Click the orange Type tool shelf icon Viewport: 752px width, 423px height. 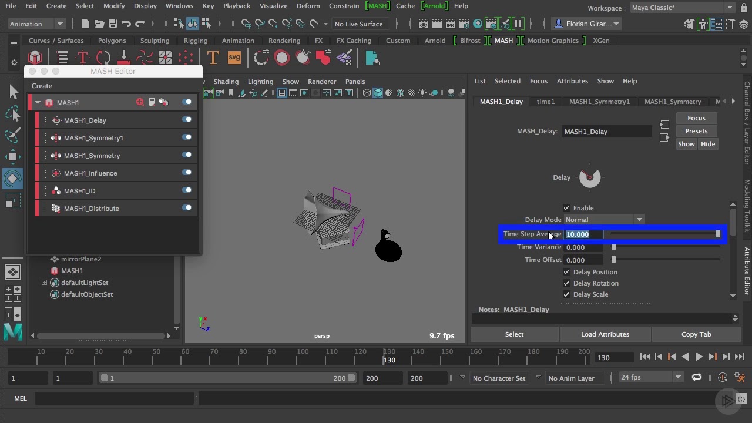click(x=213, y=58)
